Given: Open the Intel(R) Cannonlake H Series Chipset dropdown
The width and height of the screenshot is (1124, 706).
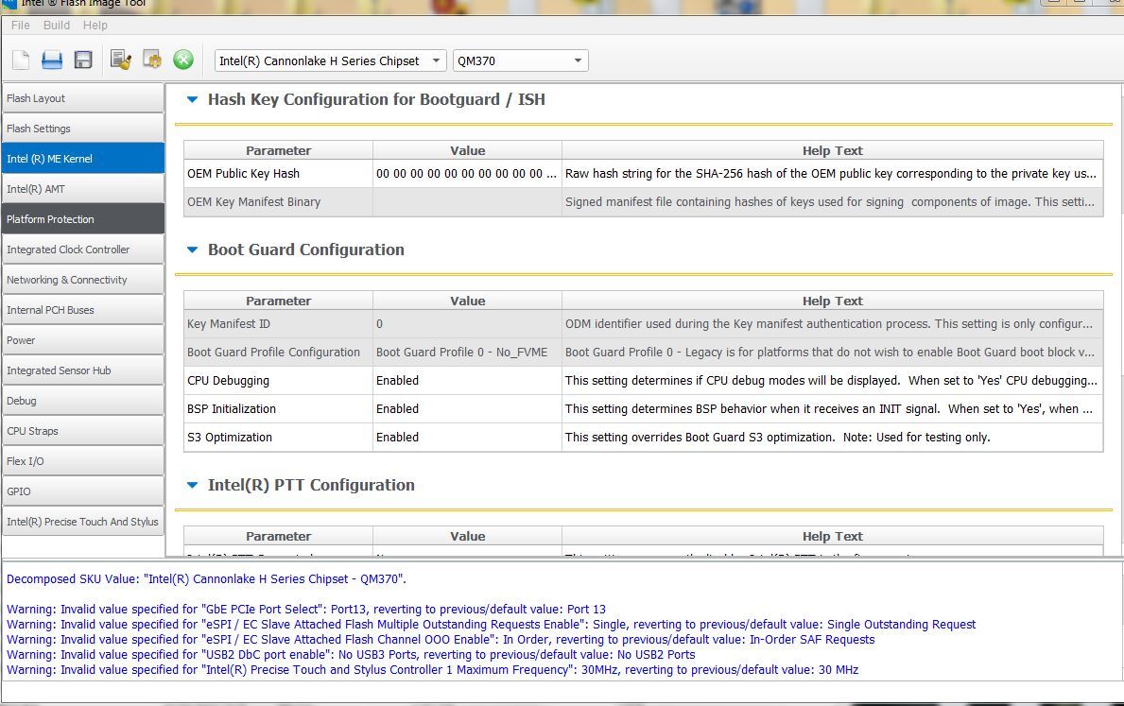Looking at the screenshot, I should [331, 60].
